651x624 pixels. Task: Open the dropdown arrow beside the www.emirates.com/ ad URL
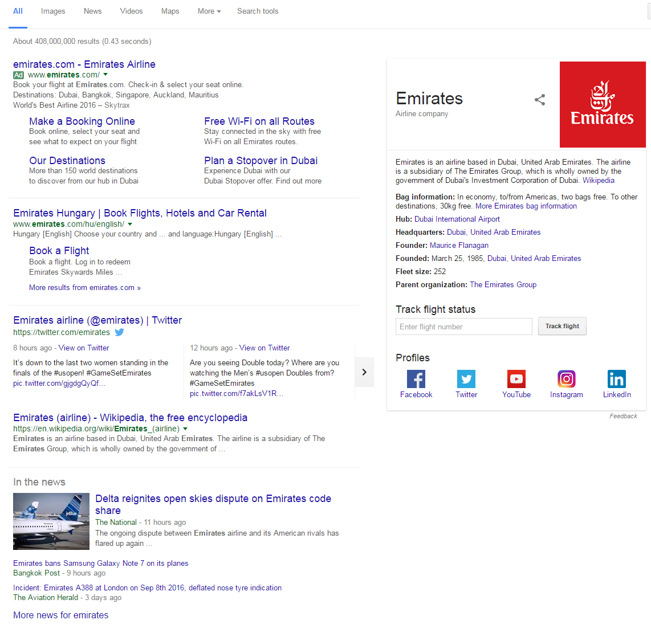105,75
